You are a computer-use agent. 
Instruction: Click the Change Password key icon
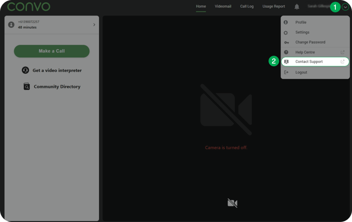(286, 42)
